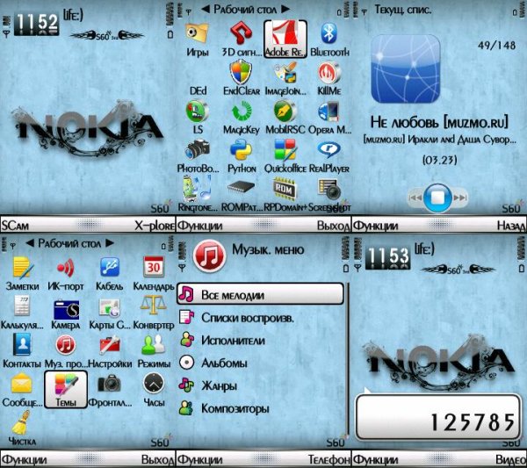Click Телефон softkey in music menu
This screenshot has height=468, width=527.
pos(329,459)
